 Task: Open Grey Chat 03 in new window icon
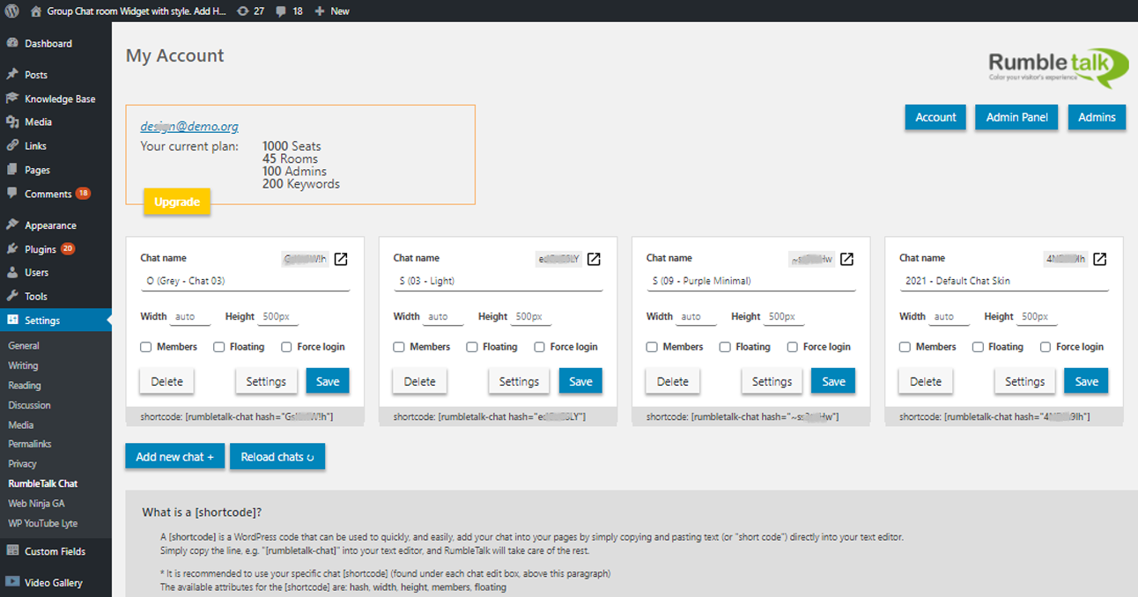tap(341, 259)
